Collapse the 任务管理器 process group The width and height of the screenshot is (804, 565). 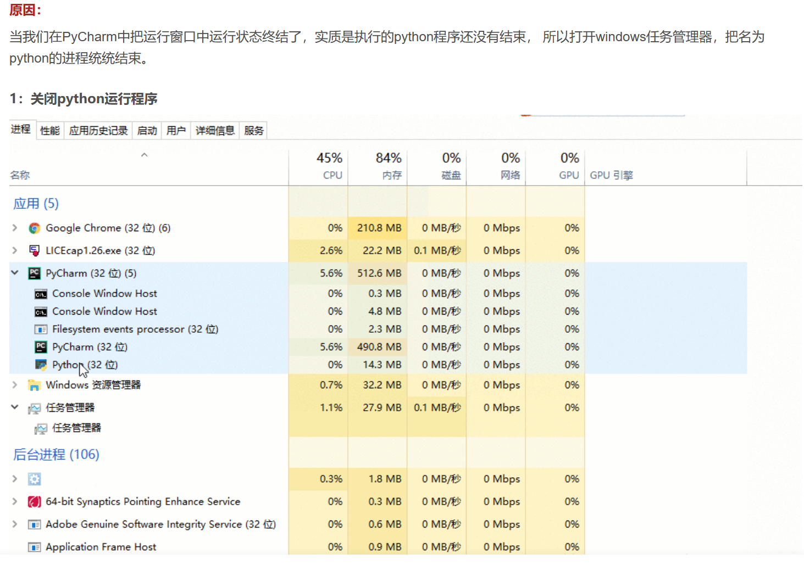point(15,407)
